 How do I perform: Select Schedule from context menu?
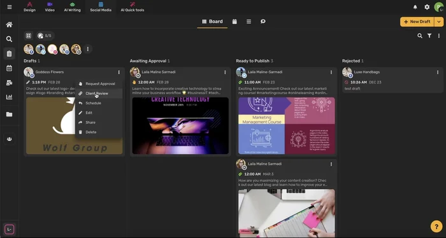point(99,103)
